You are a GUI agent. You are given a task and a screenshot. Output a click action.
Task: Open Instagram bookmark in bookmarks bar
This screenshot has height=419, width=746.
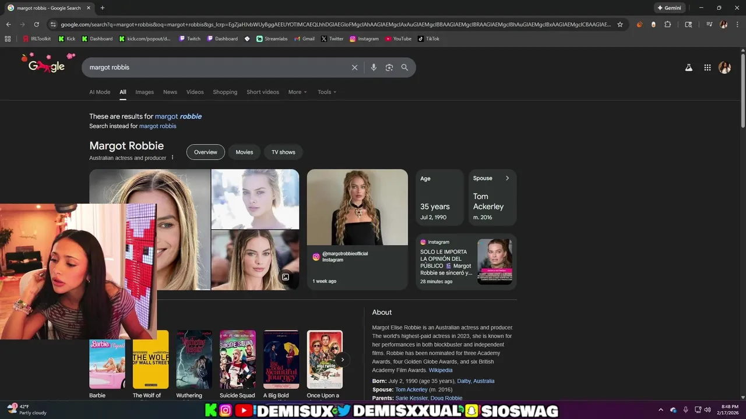(x=364, y=39)
